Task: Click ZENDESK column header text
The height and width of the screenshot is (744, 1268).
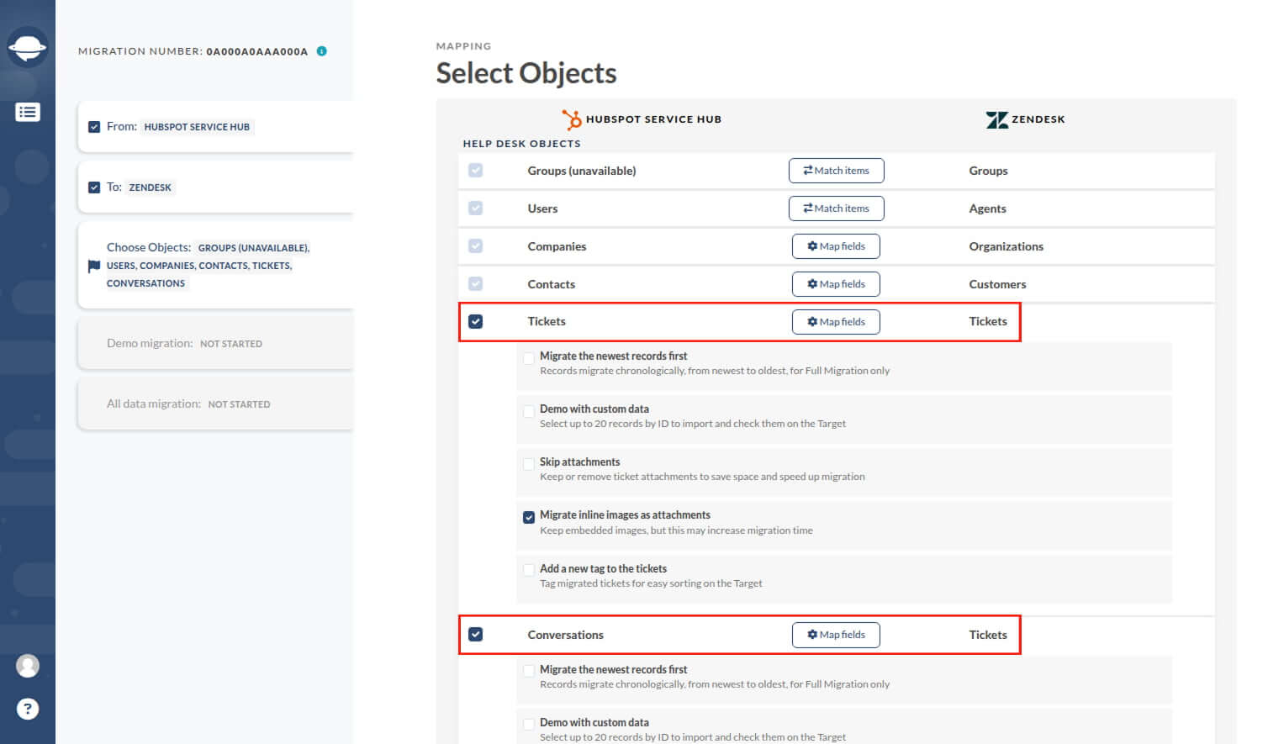Action: 1038,119
